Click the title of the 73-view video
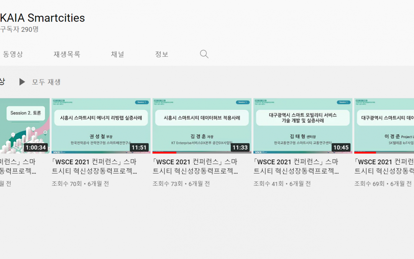This screenshot has height=259, width=414. coord(195,167)
